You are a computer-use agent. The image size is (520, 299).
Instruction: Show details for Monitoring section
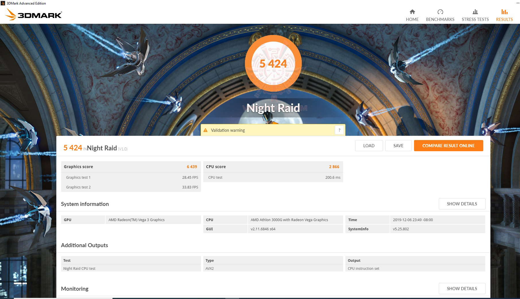tap(462, 288)
